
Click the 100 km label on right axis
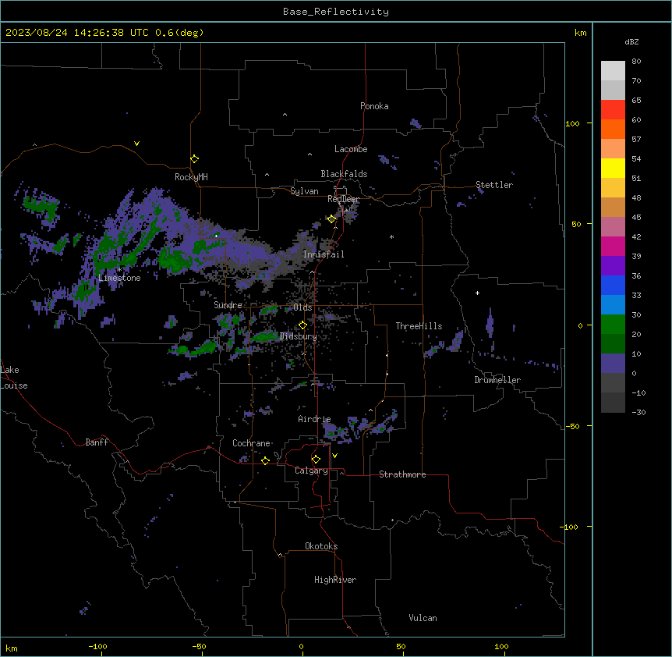tap(572, 123)
